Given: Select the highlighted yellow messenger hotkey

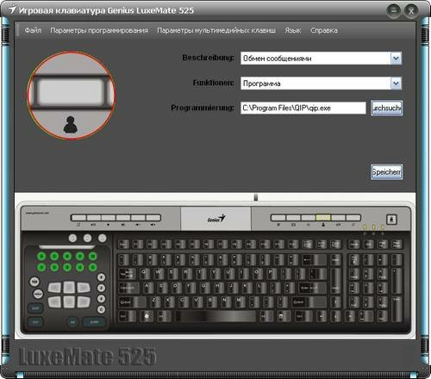Looking at the screenshot, I should point(323,218).
